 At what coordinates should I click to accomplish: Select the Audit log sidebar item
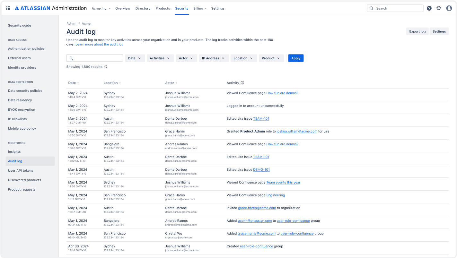tap(15, 161)
